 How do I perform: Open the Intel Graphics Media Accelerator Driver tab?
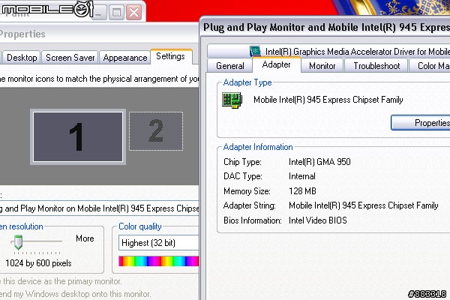328,51
